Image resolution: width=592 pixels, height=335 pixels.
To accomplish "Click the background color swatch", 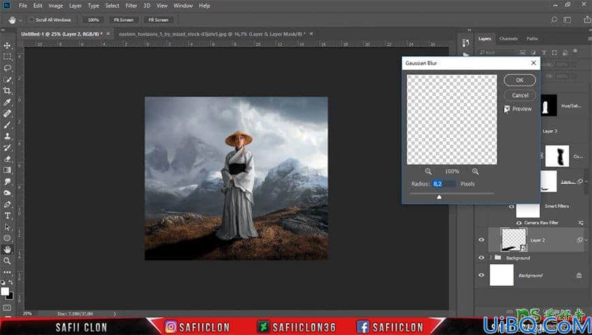I will [10, 296].
